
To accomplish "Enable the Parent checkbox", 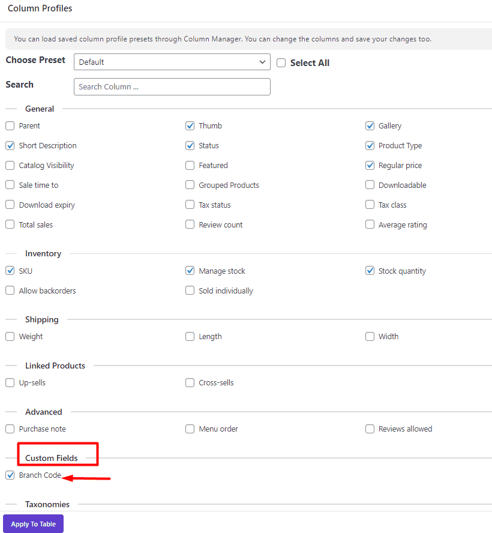I will coord(10,125).
